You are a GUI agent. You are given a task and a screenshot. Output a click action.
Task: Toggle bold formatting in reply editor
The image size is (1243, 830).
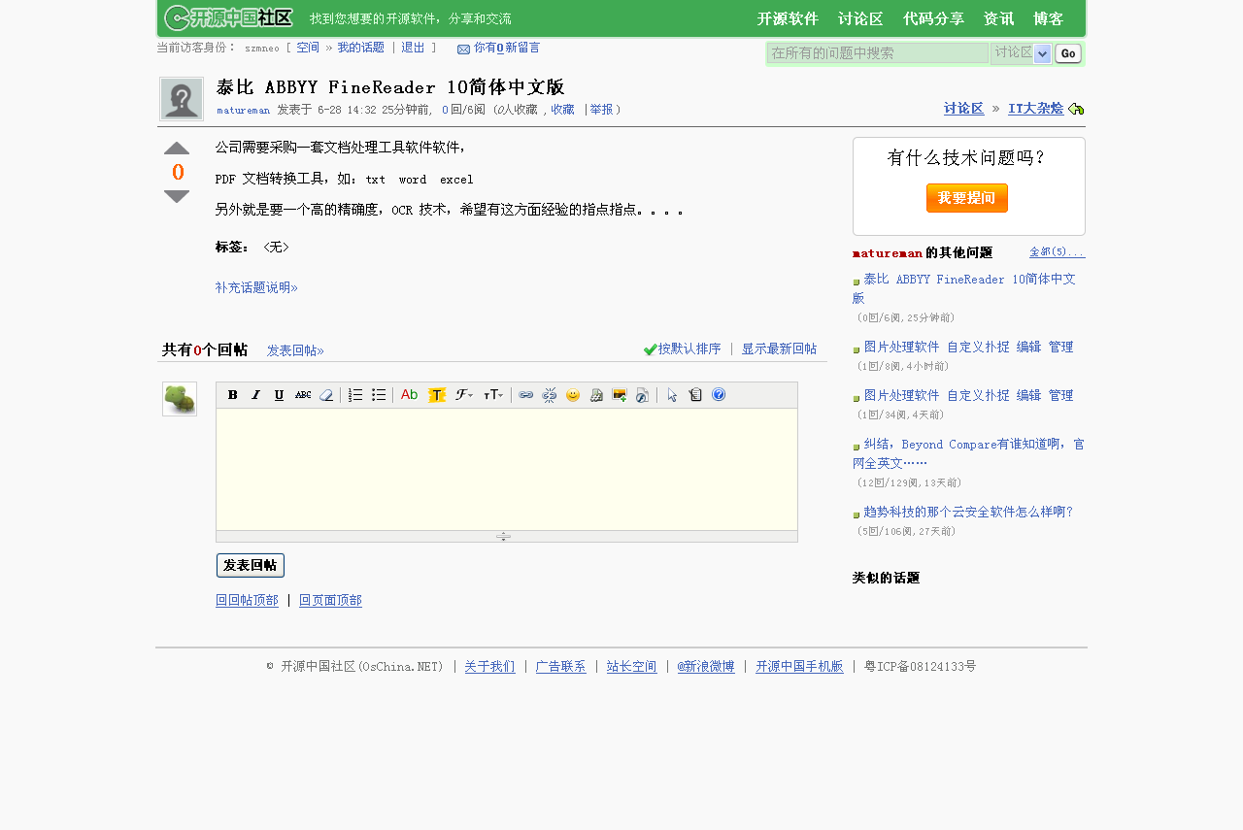(x=232, y=395)
